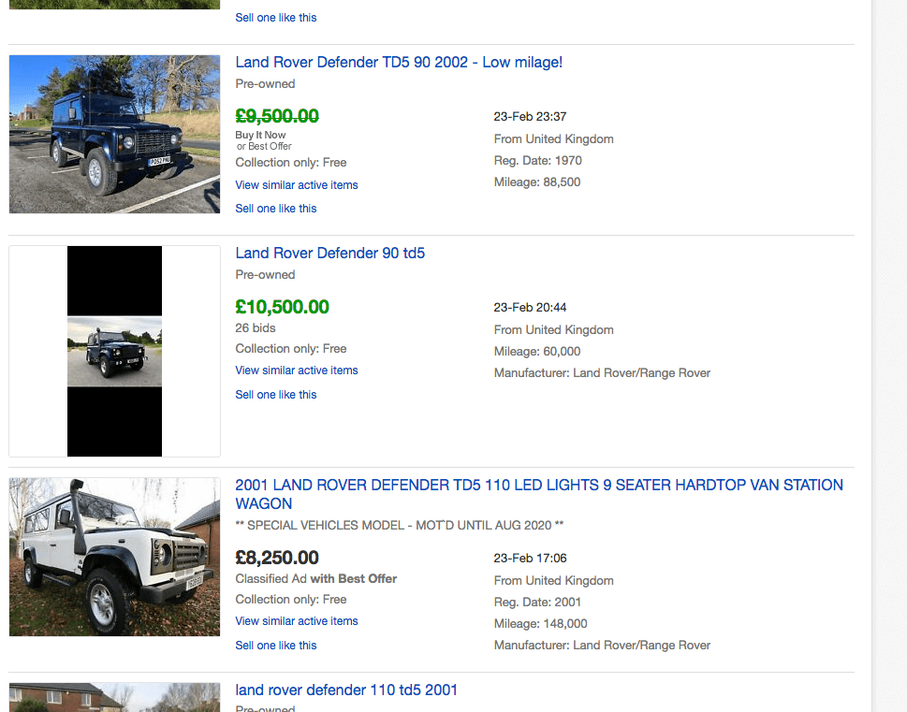Click the white Defender 110 hardtop thumbnail

(114, 557)
